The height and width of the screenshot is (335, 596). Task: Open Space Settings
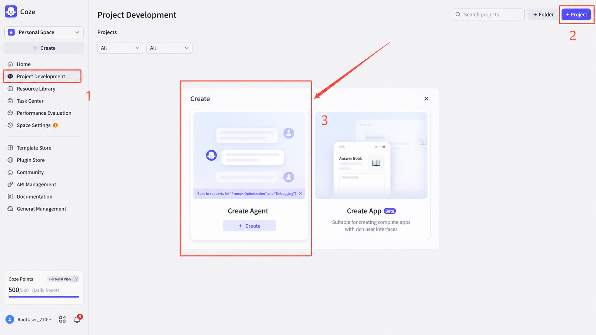tap(34, 125)
